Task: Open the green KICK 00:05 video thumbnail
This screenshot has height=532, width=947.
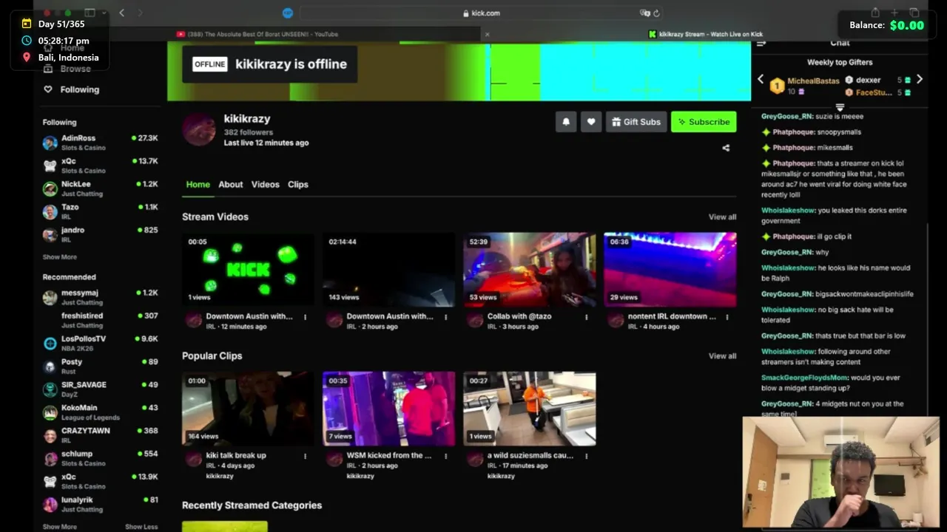Action: click(248, 270)
